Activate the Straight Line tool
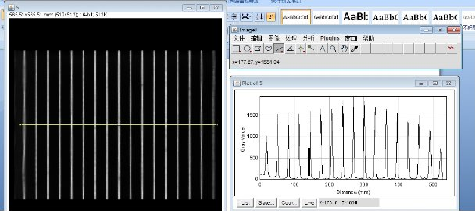The height and width of the screenshot is (211, 475). 279,49
